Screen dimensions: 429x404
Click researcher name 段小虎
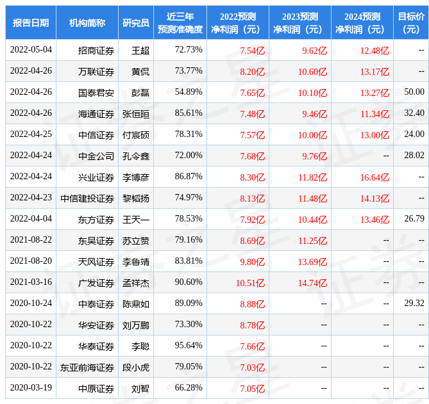[136, 368]
